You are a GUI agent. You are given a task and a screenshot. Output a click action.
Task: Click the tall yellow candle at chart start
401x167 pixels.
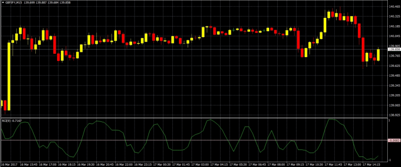tap(9, 76)
